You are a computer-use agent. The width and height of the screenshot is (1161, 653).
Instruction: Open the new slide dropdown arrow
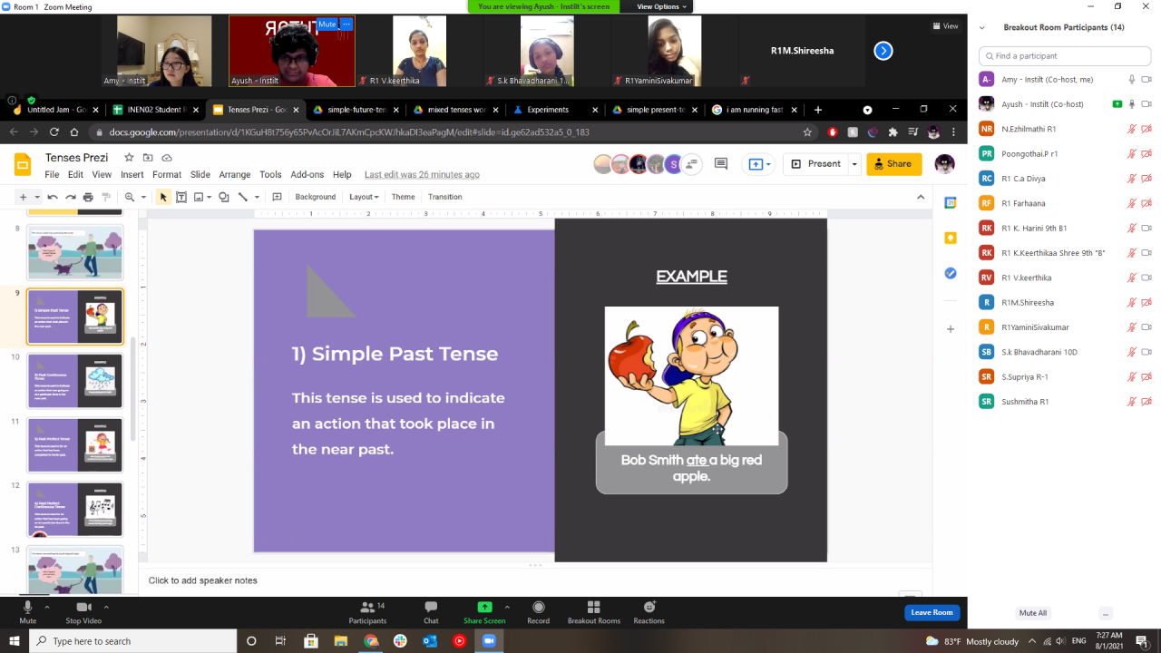click(x=37, y=197)
